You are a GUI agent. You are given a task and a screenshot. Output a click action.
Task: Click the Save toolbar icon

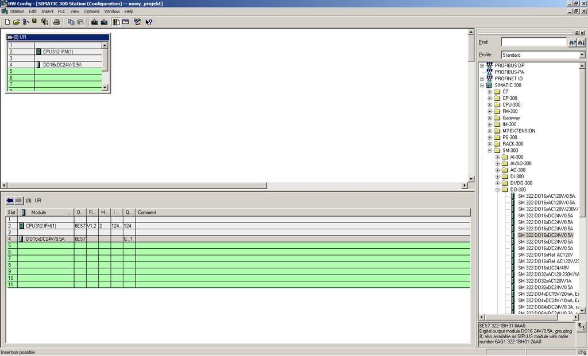click(34, 22)
